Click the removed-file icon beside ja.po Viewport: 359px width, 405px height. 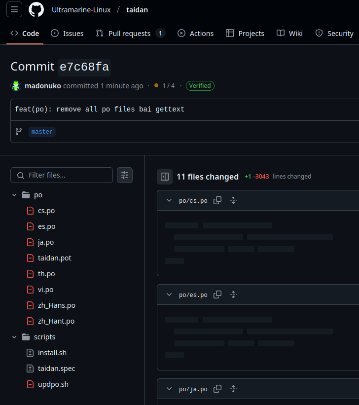pos(30,242)
